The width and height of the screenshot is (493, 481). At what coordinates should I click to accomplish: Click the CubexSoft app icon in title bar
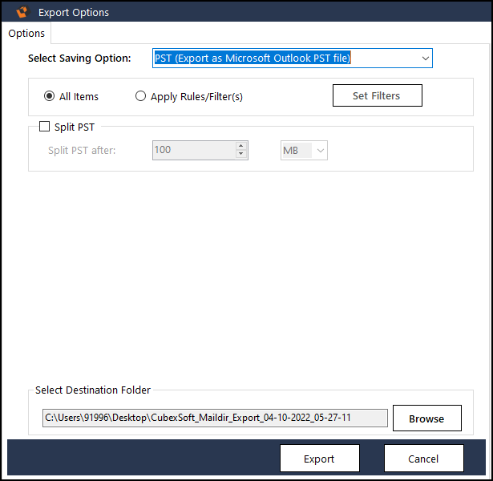(x=23, y=12)
